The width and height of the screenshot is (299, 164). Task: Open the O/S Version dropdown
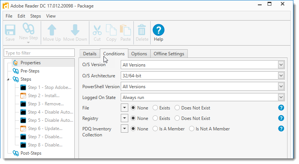click(x=281, y=65)
